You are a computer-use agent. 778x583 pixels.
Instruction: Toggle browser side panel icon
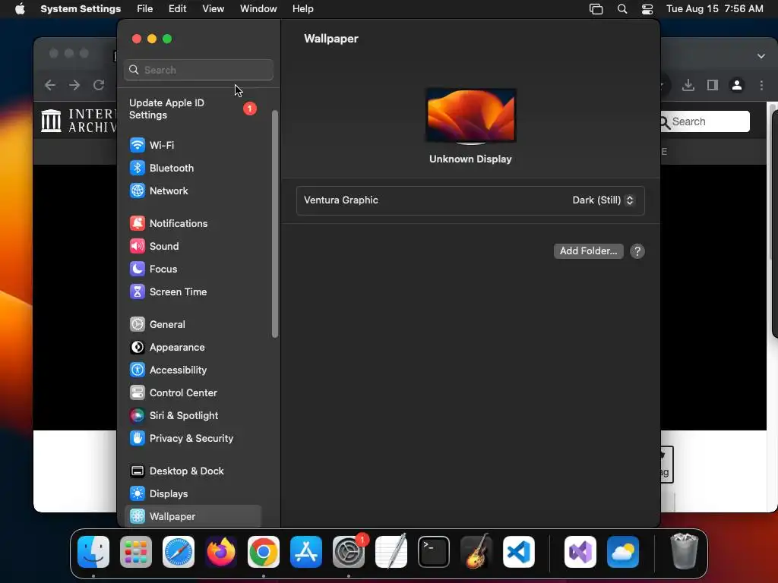click(x=713, y=85)
